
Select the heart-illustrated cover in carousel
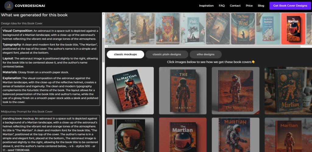[167, 29]
